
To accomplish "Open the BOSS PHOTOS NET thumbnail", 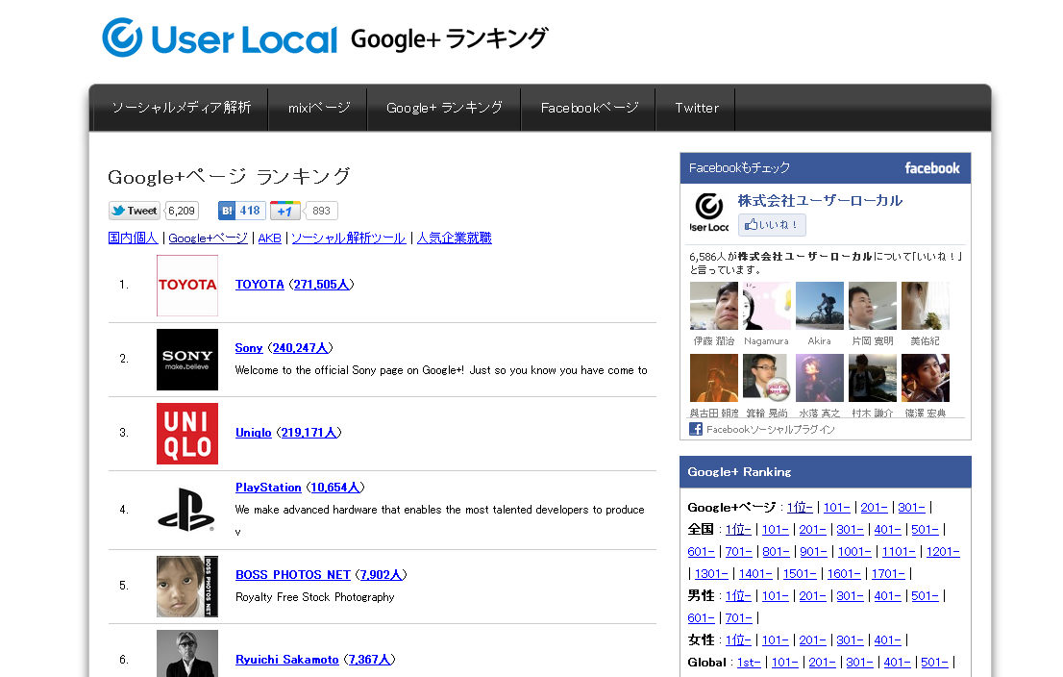I will click(187, 586).
